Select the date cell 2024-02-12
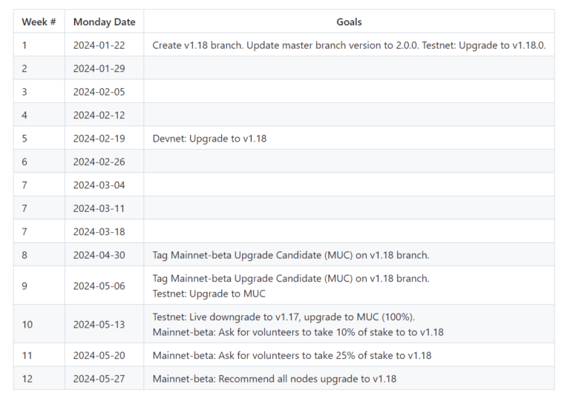The image size is (570, 404). pos(99,115)
